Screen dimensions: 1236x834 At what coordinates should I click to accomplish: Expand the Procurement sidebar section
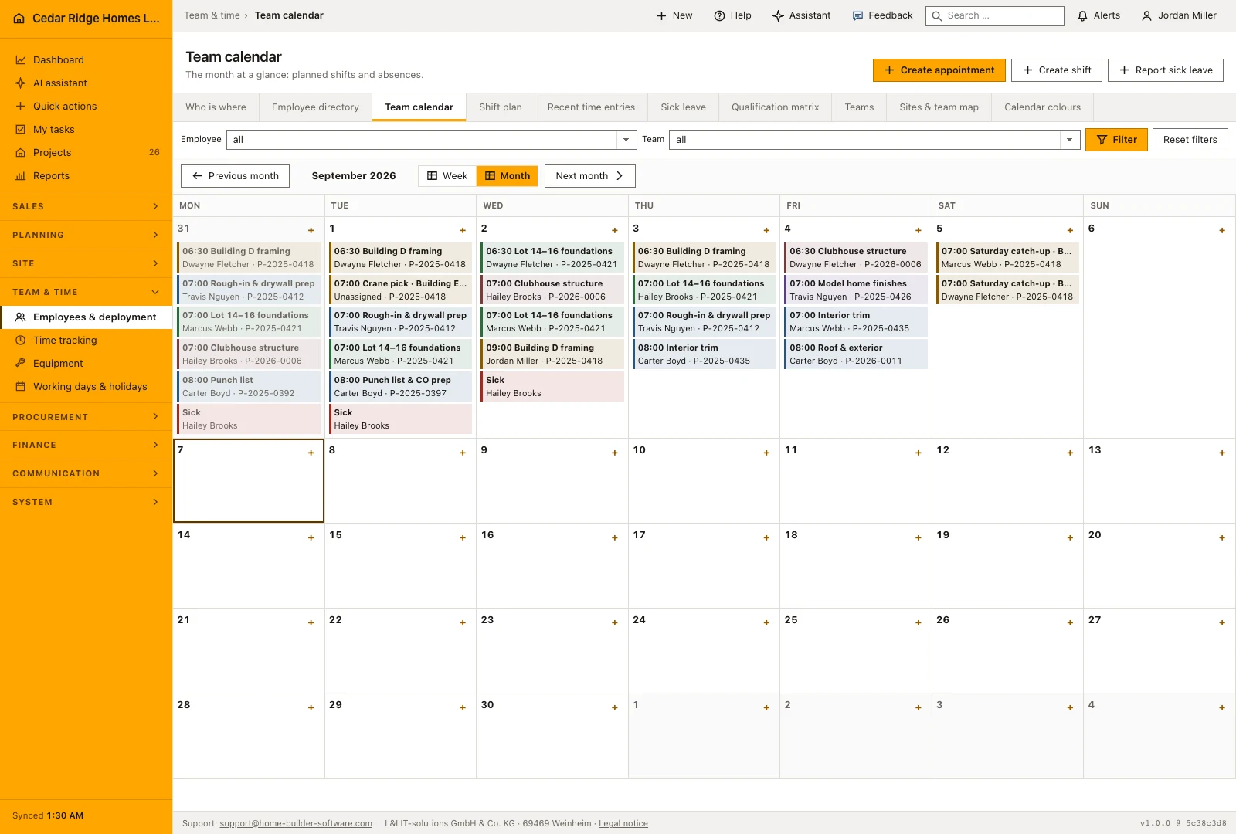click(x=86, y=417)
